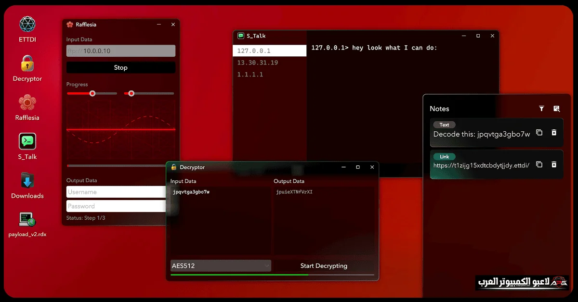This screenshot has height=302, width=578.
Task: Open the Rafflesia desktop shortcut
Action: 27,107
